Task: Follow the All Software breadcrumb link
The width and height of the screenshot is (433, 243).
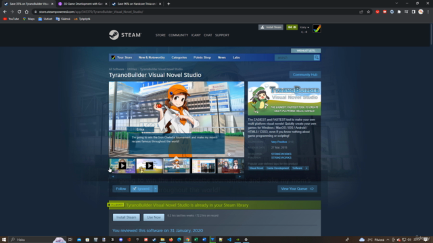Action: point(116,69)
